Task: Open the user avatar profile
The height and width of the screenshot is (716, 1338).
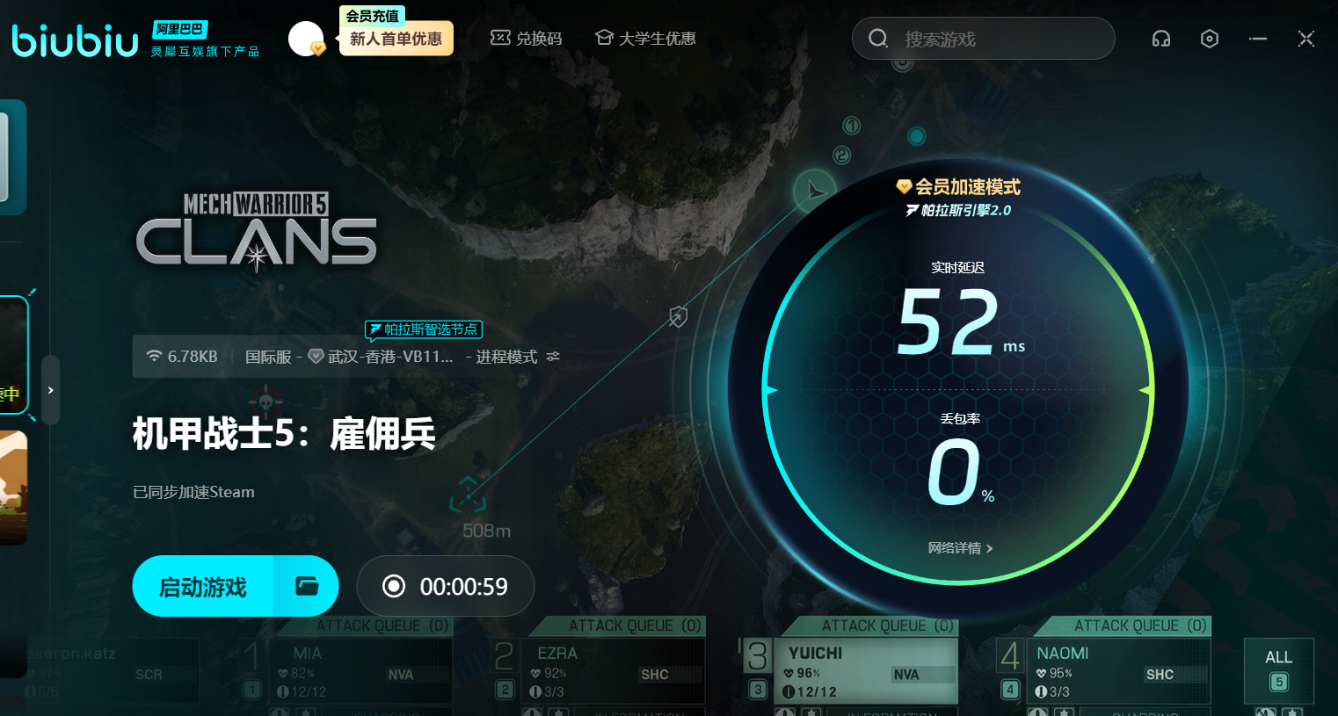Action: click(306, 39)
